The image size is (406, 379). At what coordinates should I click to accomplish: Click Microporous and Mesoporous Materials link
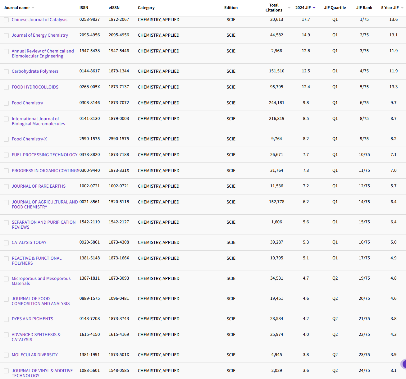coord(41,281)
